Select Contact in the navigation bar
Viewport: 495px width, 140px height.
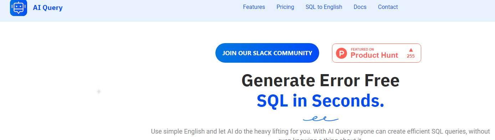point(388,7)
